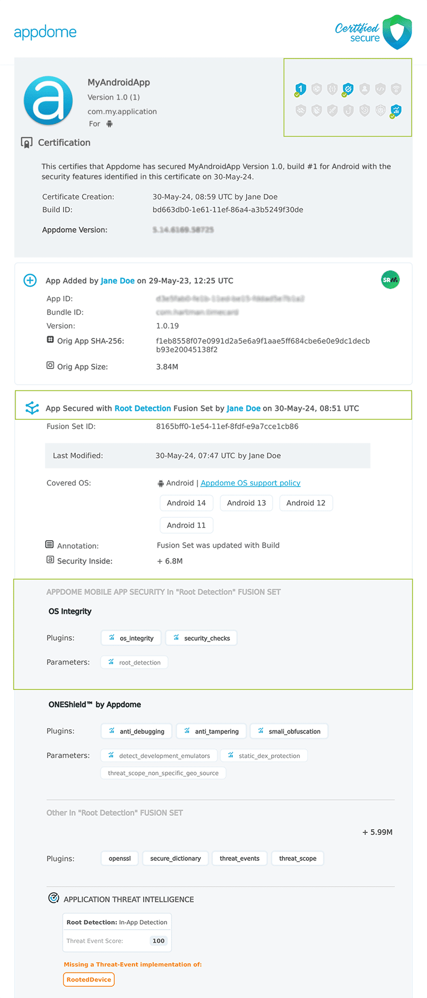Click the greyed fishing hook shield icon

coord(349,111)
